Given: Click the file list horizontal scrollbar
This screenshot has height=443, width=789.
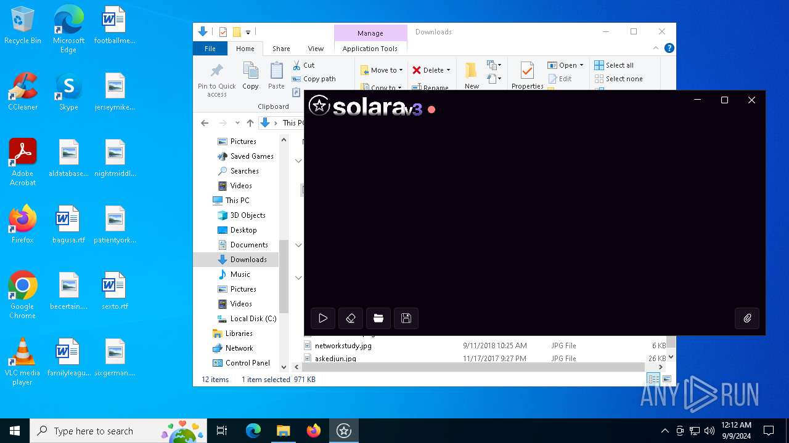Looking at the screenshot, I should pos(475,367).
